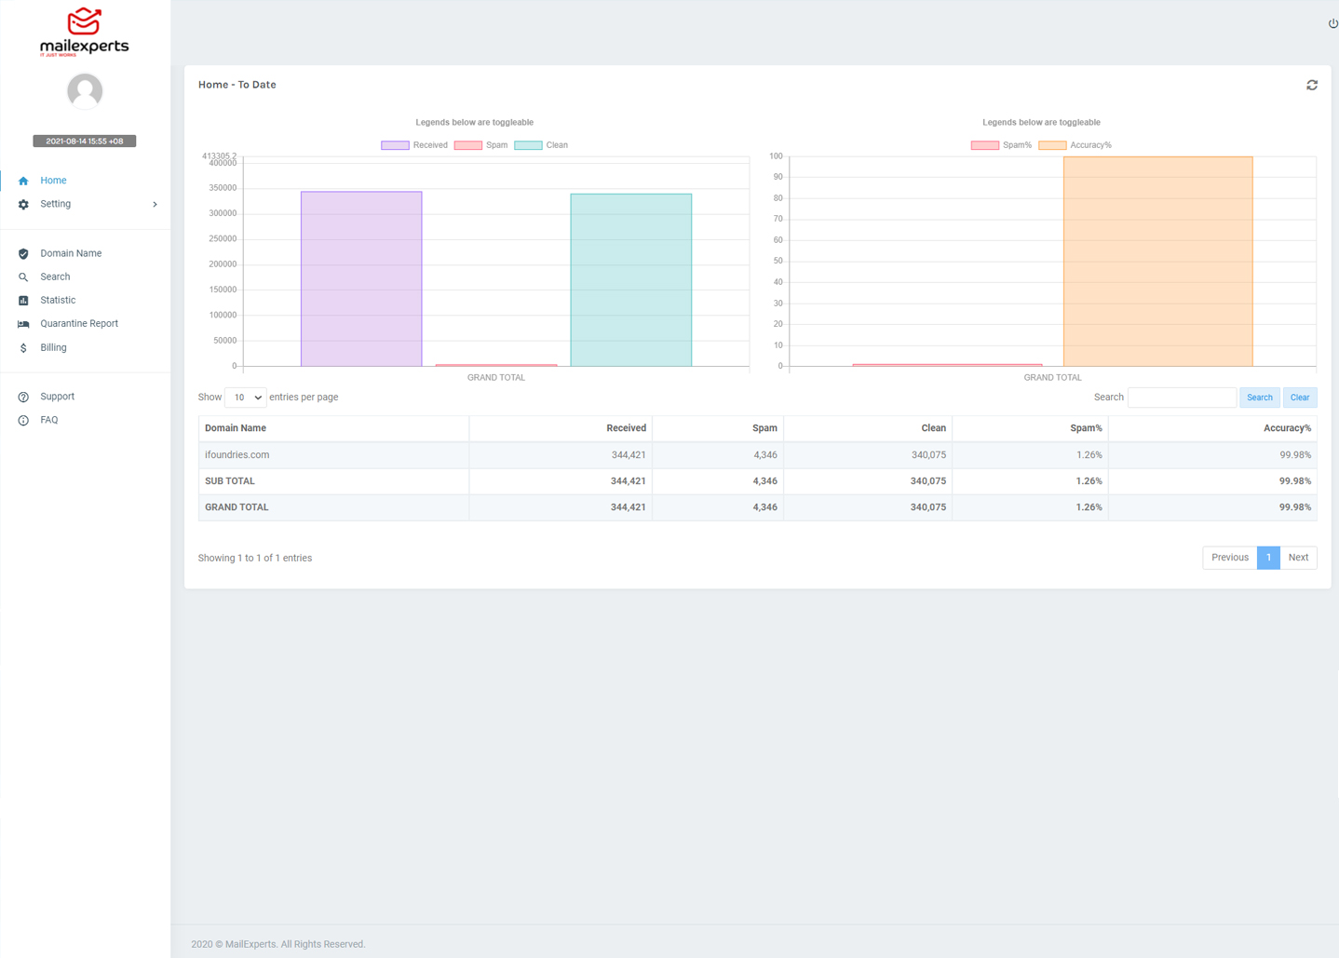The image size is (1339, 958).
Task: Sort table by Domain Name column
Action: 236,428
